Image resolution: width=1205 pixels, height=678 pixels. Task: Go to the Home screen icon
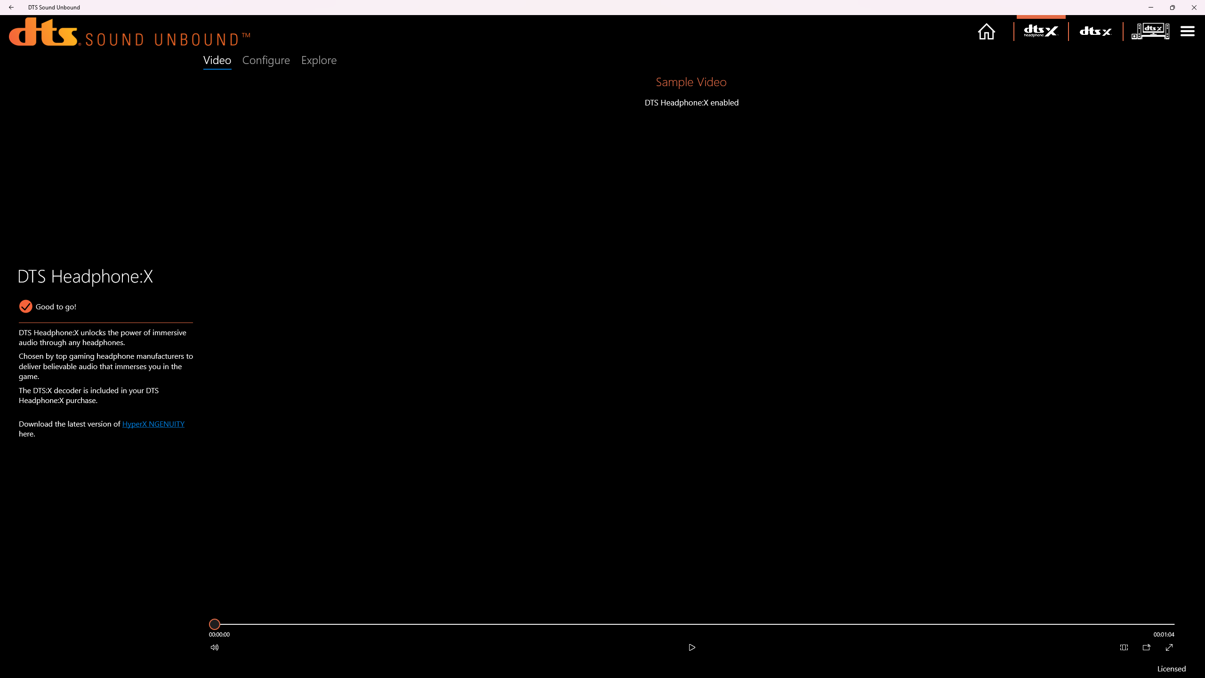[986, 32]
